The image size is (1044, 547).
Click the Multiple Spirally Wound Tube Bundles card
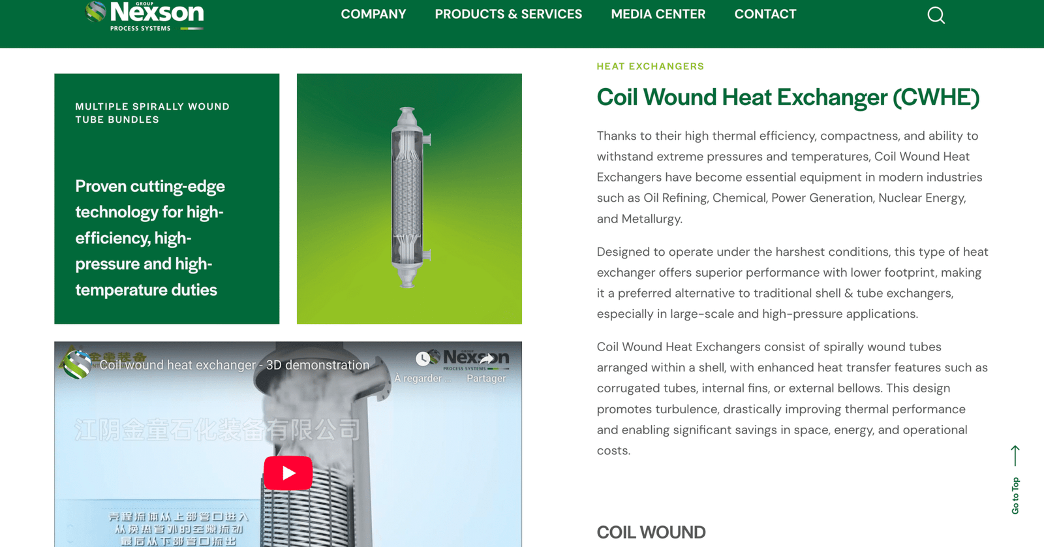166,198
